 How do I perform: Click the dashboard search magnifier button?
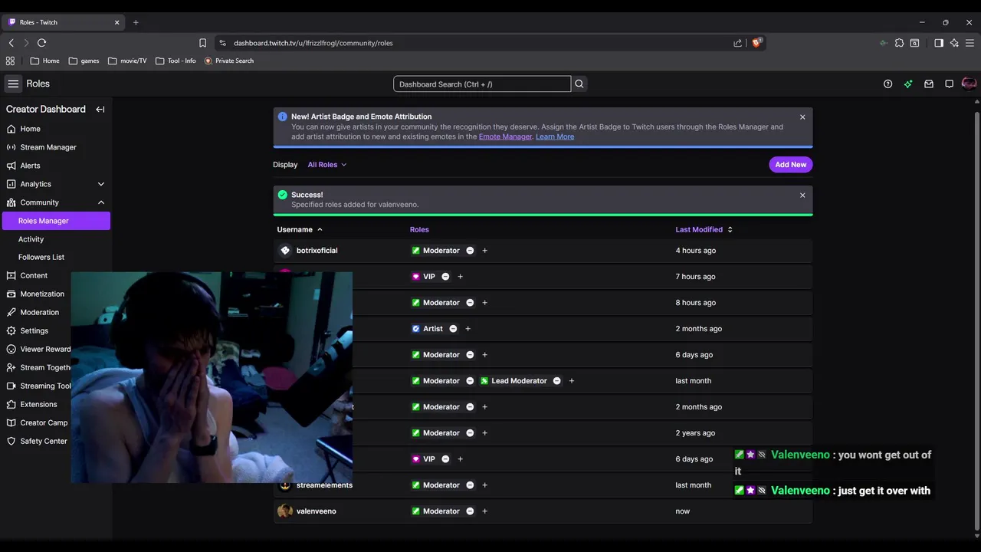coord(579,84)
